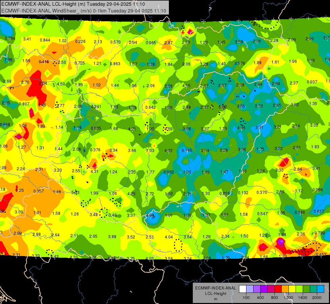Click the wind shear value 0.370

point(262,192)
